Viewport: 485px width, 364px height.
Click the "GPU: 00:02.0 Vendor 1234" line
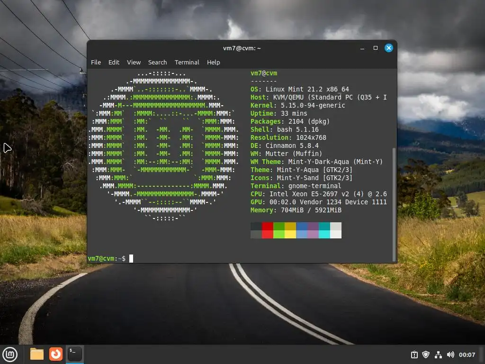click(x=319, y=202)
